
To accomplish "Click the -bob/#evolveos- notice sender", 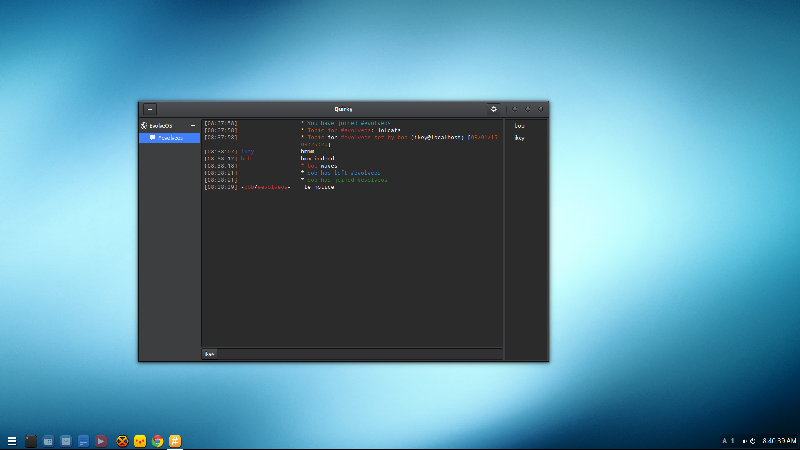I will 266,187.
